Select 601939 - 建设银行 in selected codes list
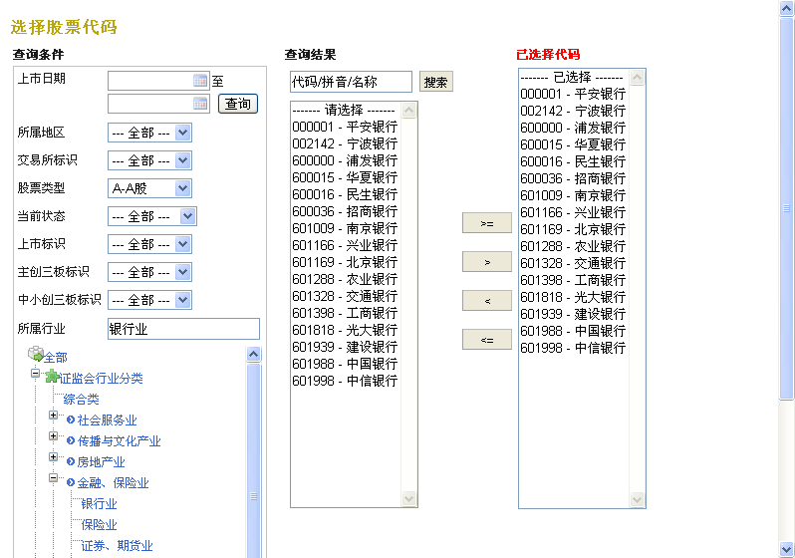The image size is (795, 558). (x=573, y=314)
